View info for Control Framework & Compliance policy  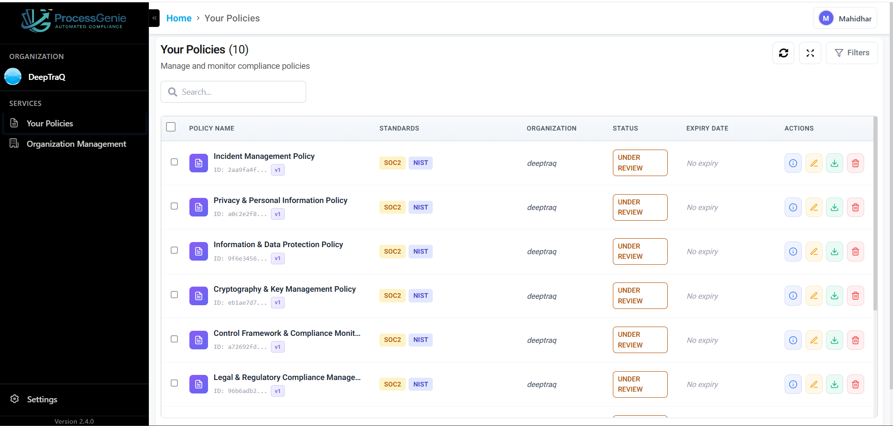coord(793,340)
